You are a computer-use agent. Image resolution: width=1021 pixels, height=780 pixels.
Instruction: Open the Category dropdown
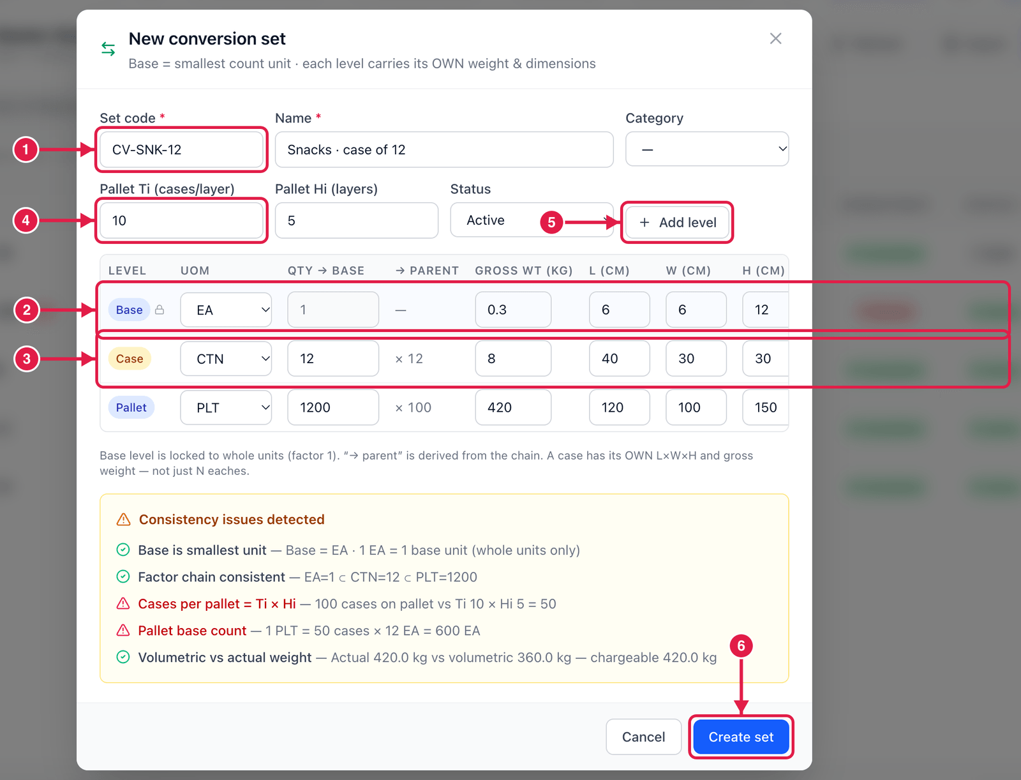click(x=707, y=149)
